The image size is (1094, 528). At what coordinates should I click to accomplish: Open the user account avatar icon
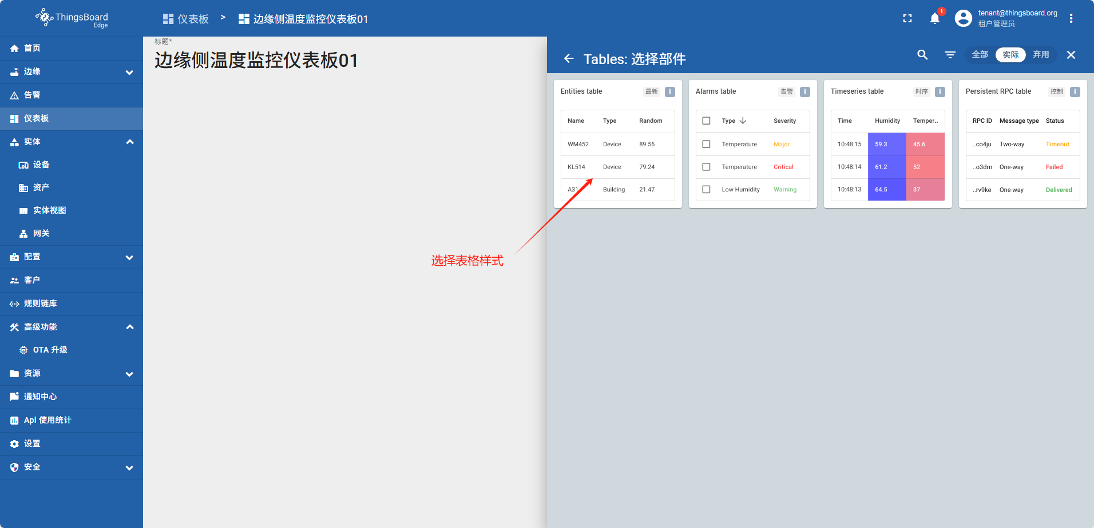tap(964, 19)
